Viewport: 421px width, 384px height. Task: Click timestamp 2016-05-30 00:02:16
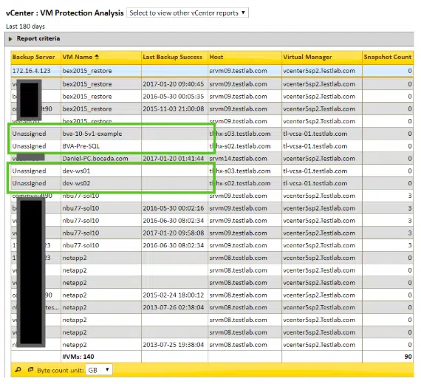[x=173, y=208]
